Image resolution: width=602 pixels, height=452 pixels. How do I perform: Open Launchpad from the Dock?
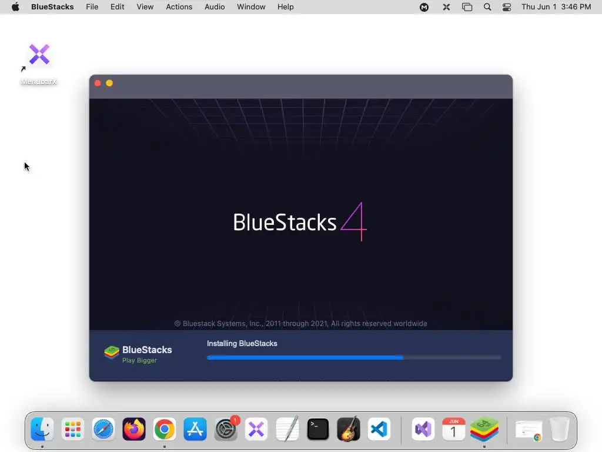point(72,429)
